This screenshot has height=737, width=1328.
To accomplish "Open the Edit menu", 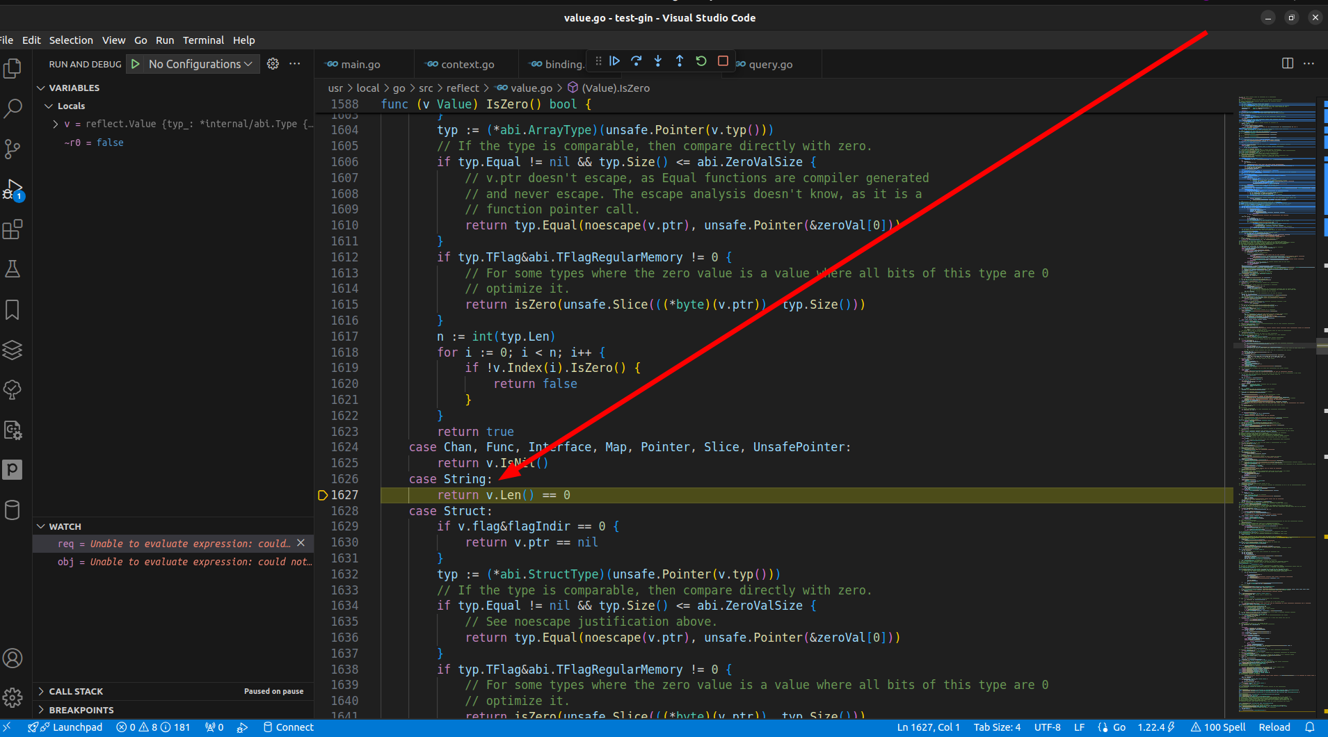I will tap(31, 40).
